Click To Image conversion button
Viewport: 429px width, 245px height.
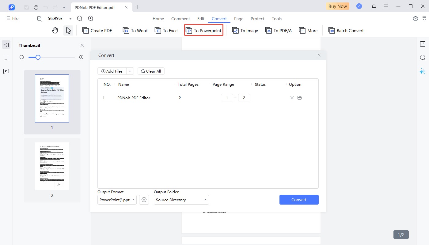[x=245, y=31]
